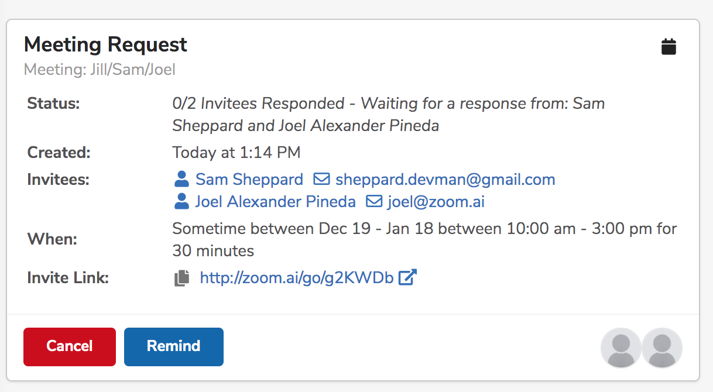Click the person icon beside Sam Sheppard
Image resolution: width=713 pixels, height=392 pixels.
click(181, 179)
